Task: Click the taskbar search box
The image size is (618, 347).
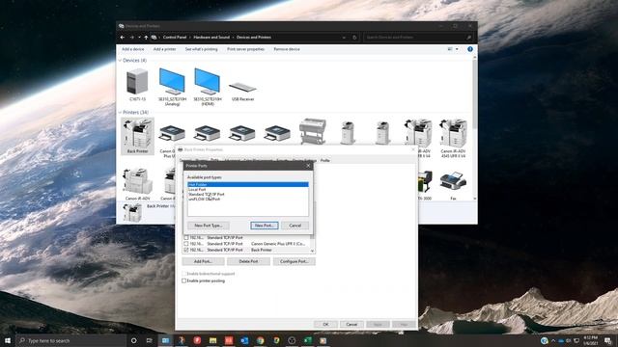Action: click(x=70, y=340)
